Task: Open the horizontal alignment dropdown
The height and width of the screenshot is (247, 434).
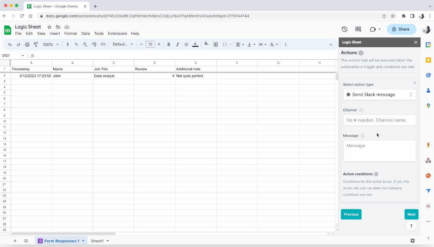Action: (x=239, y=44)
